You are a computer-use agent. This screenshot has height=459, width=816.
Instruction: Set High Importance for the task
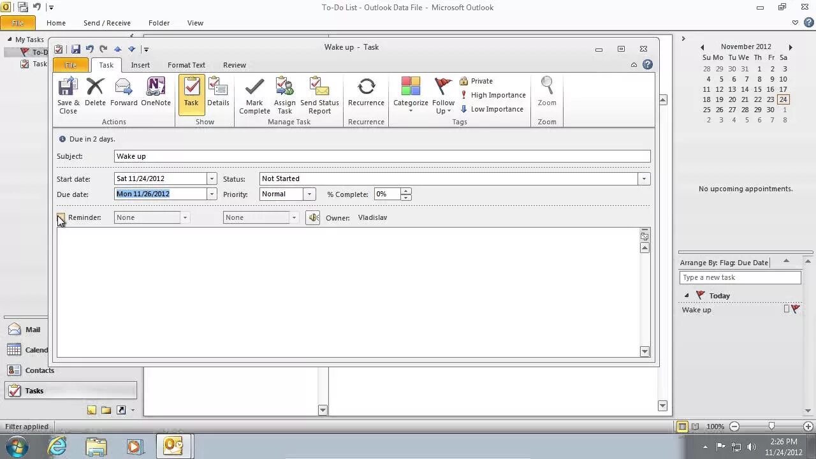[x=493, y=95]
